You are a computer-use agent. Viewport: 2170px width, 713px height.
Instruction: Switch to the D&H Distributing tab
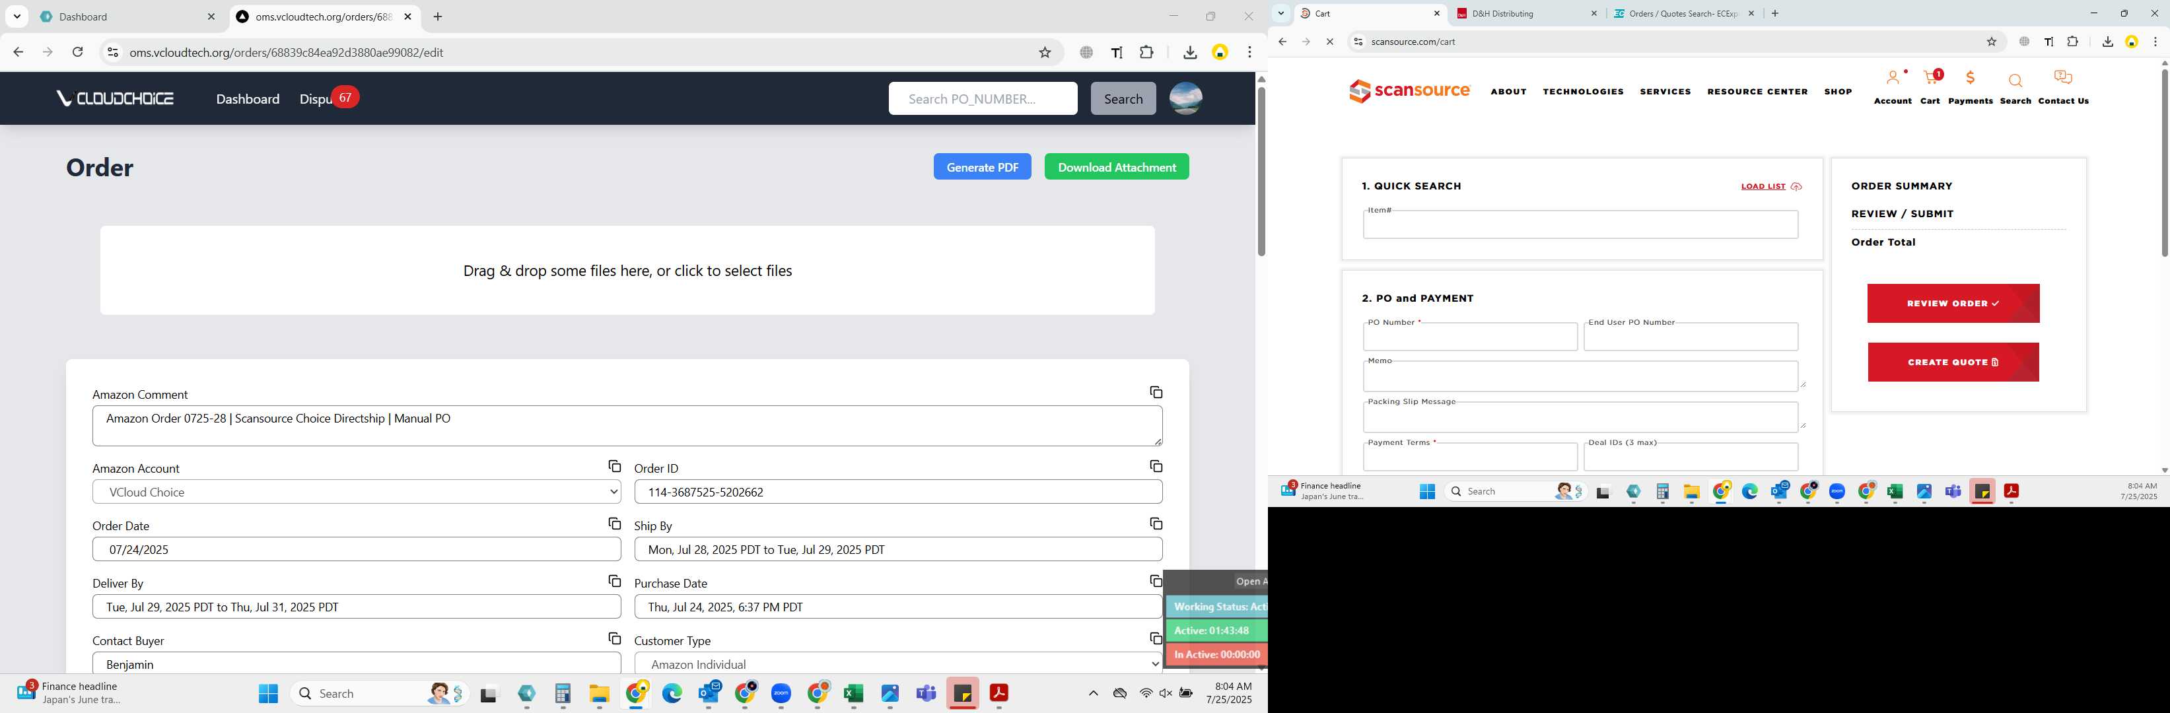coord(1525,13)
